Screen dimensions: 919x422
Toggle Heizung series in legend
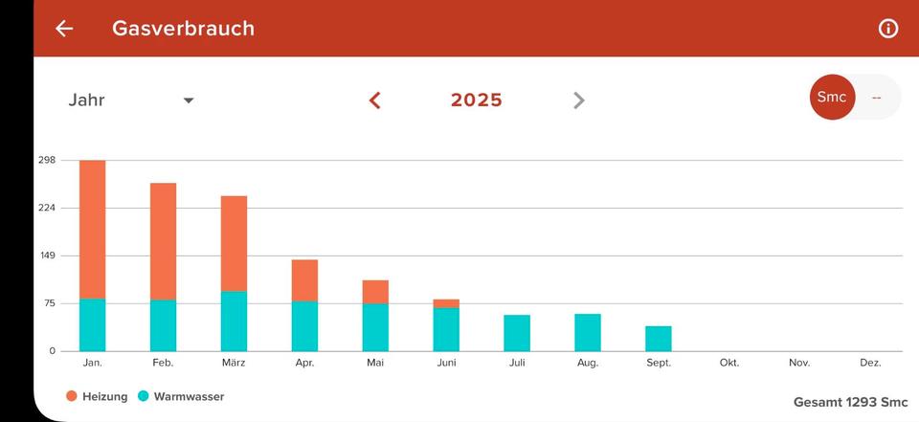[x=104, y=396]
